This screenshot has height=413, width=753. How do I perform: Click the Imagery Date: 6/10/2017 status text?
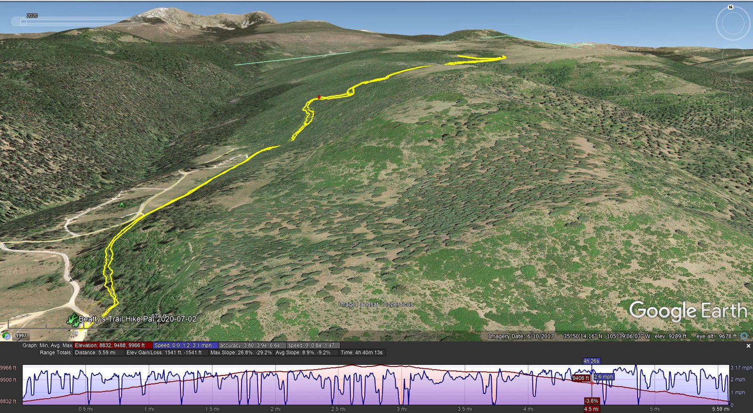click(x=521, y=336)
